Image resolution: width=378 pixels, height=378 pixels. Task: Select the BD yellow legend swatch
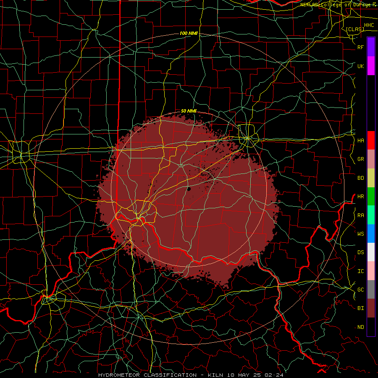pos(371,178)
